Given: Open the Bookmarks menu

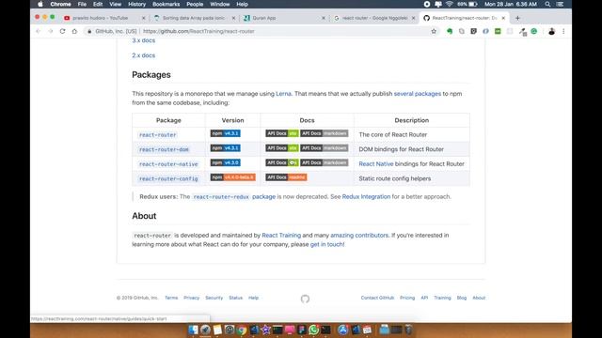Looking at the screenshot, I should pos(166,4).
